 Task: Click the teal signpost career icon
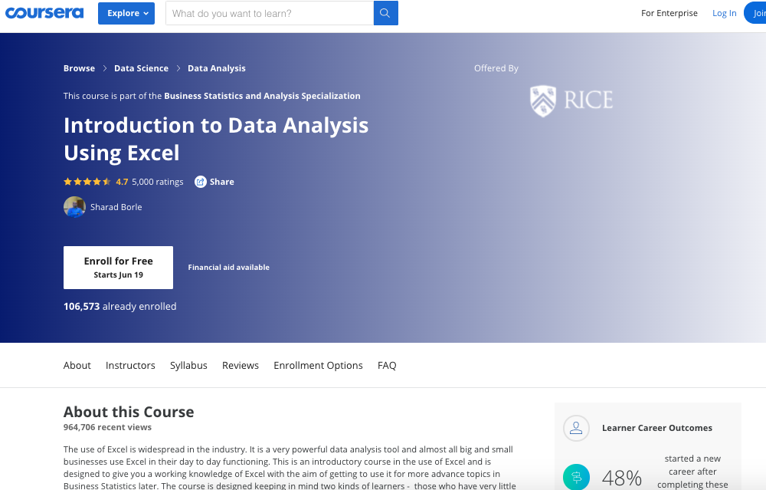(x=576, y=477)
